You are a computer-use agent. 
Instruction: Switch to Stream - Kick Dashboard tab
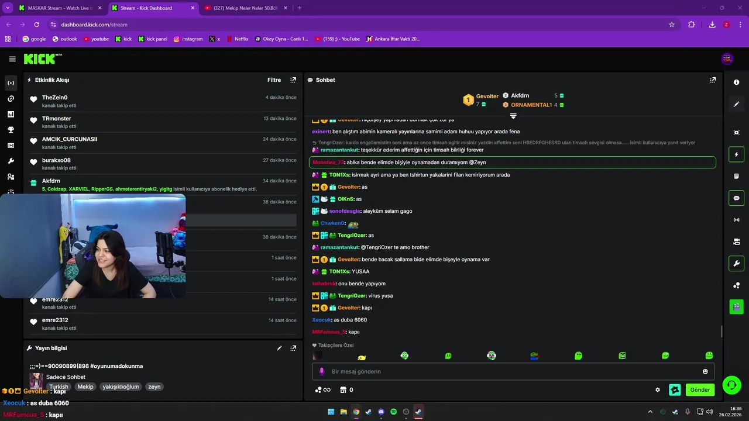[152, 8]
